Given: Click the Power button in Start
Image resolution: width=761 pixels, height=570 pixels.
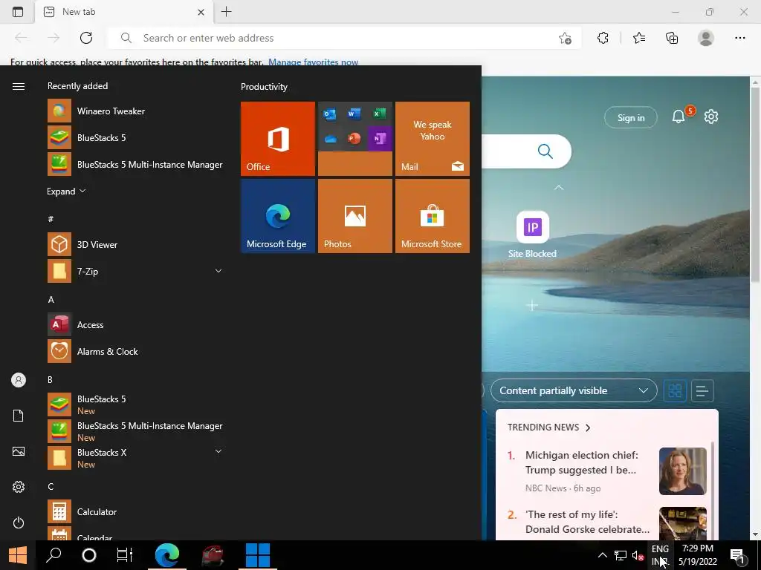Looking at the screenshot, I should tap(19, 522).
